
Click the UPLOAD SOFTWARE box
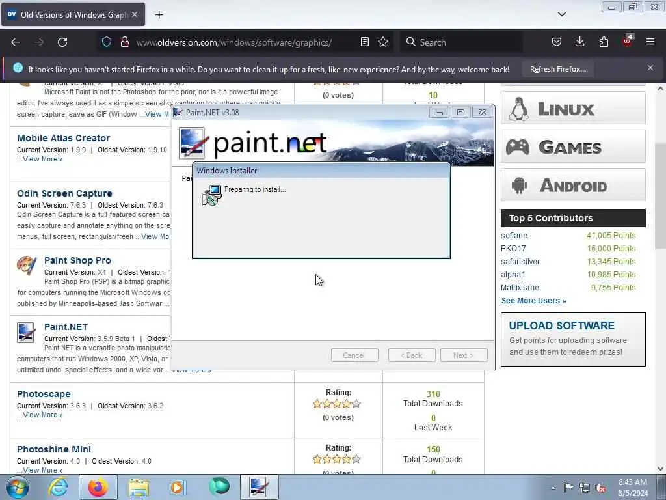[573, 339]
